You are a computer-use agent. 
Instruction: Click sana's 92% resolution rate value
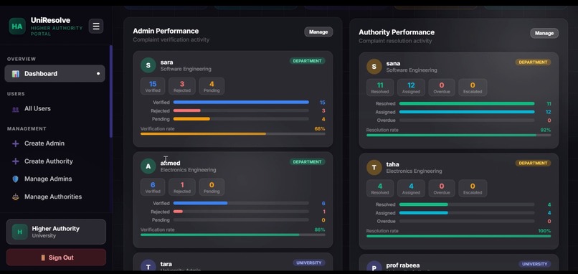click(545, 130)
